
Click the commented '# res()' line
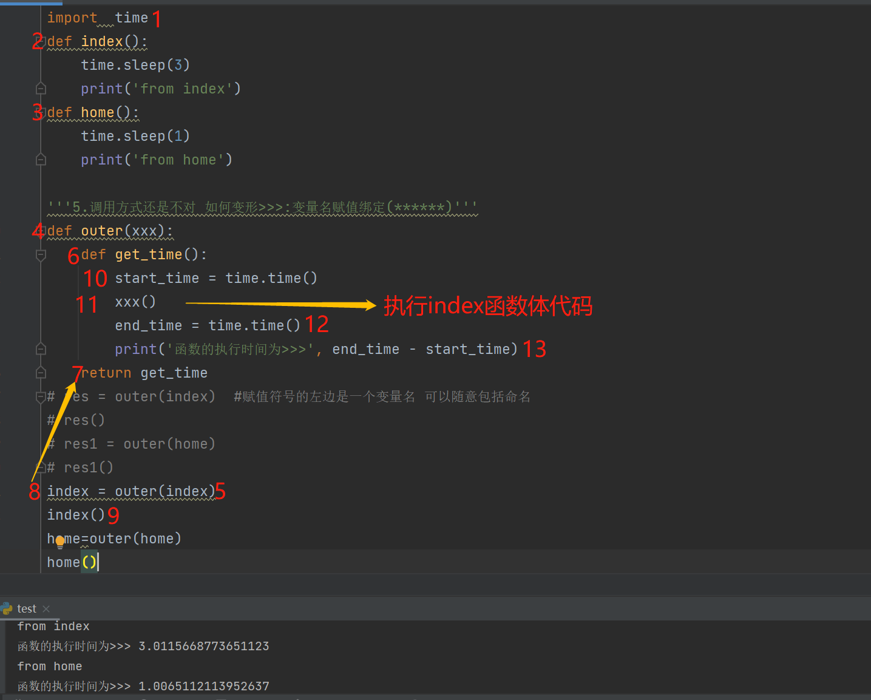pos(76,420)
